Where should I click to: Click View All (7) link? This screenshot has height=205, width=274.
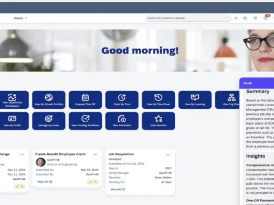pos(118,189)
